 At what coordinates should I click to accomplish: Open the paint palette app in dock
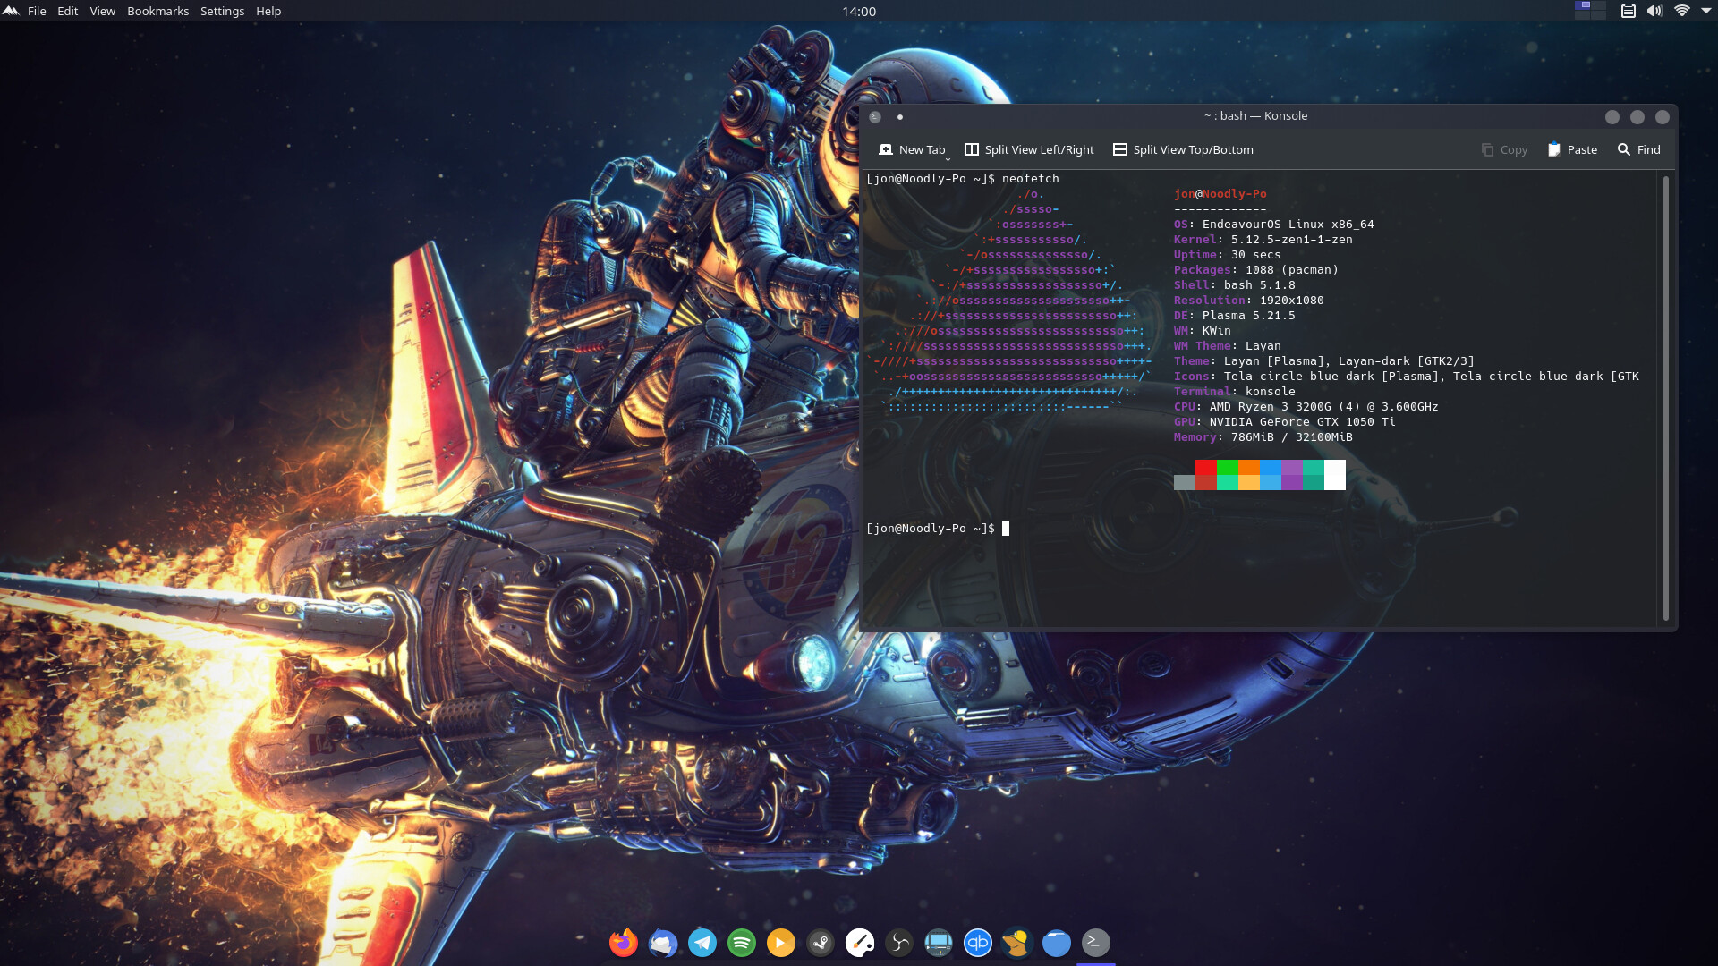click(860, 943)
